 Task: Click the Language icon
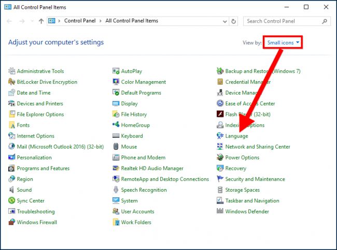220,136
